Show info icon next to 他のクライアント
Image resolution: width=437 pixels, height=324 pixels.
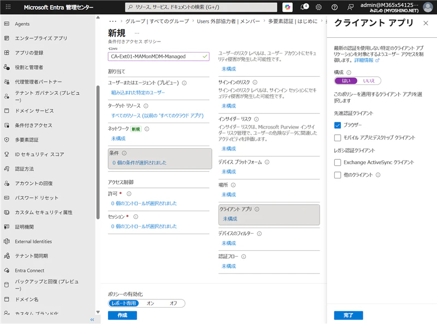(x=378, y=175)
